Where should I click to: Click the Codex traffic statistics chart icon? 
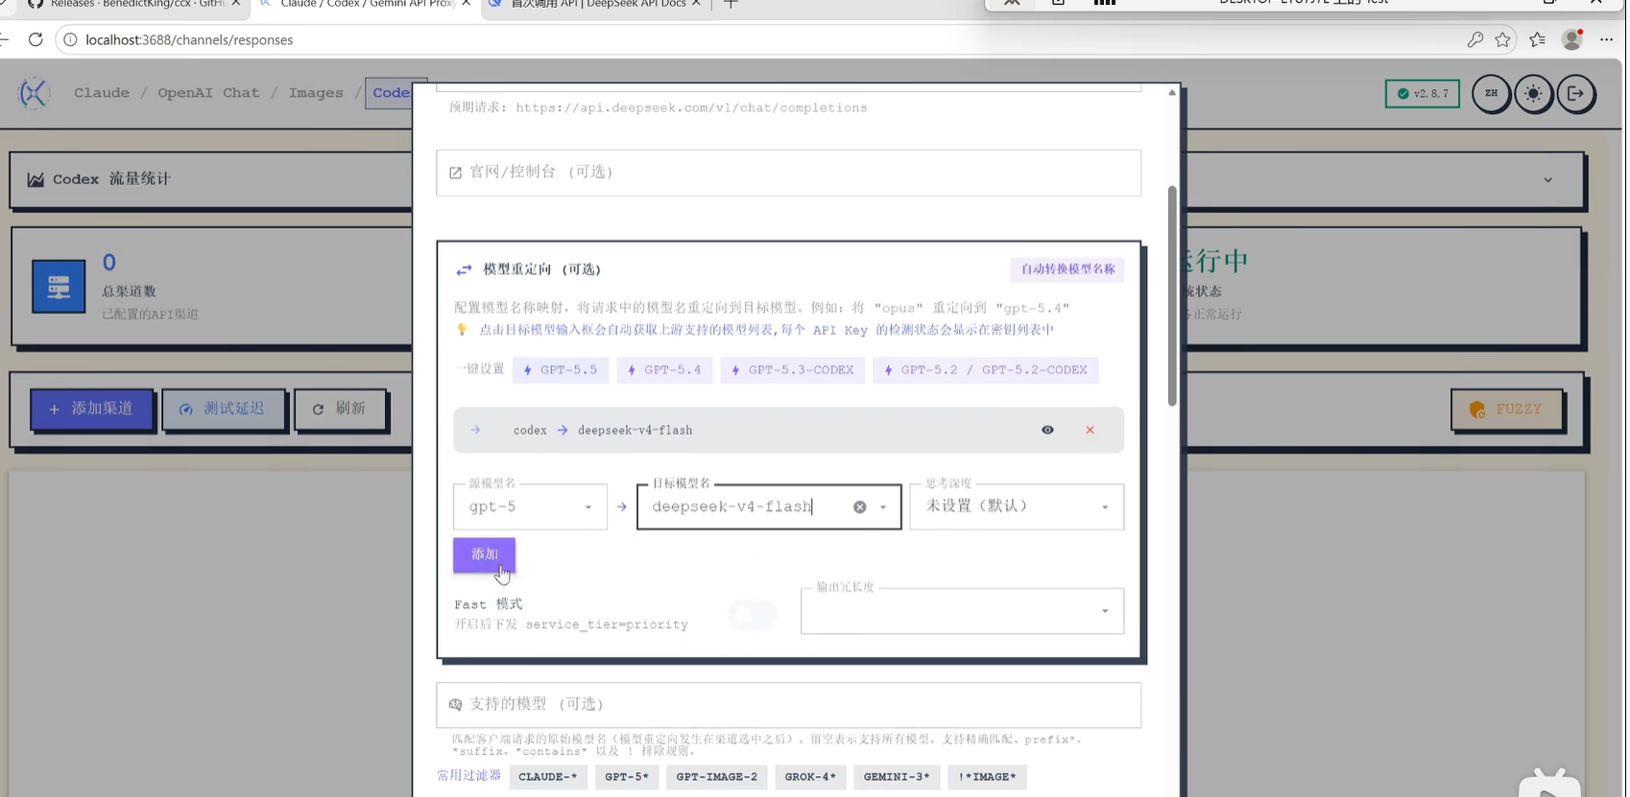click(36, 179)
